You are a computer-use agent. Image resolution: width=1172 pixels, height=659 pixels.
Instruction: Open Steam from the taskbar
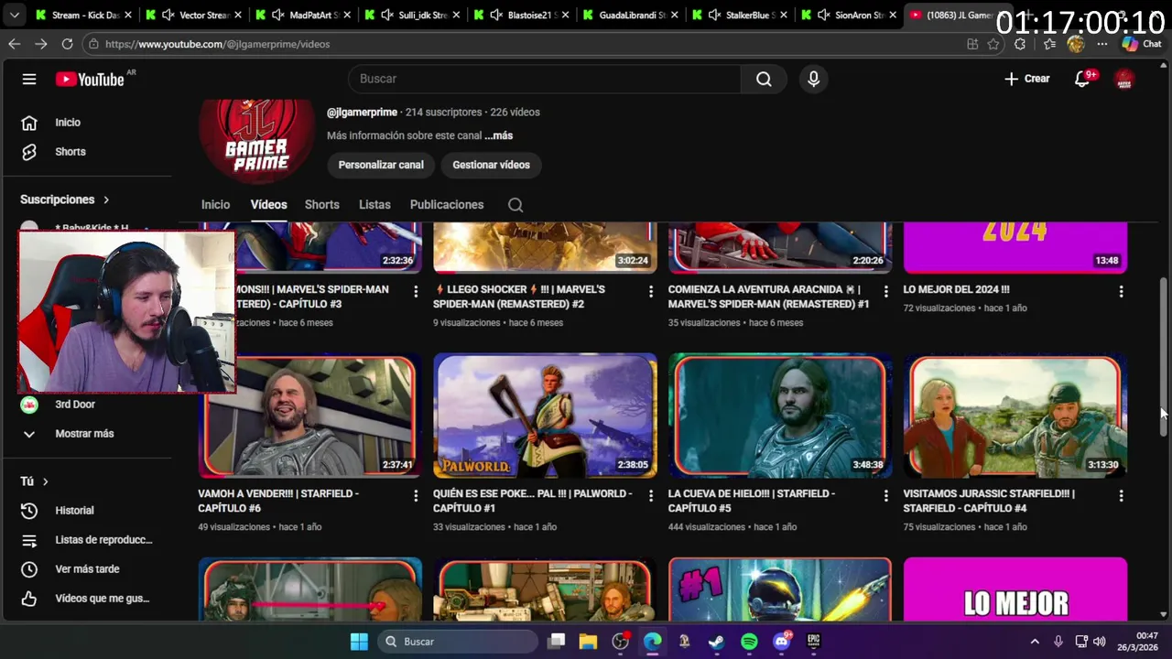pyautogui.click(x=717, y=642)
